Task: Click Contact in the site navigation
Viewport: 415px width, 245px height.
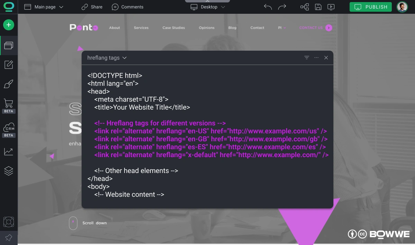Action: click(x=257, y=28)
